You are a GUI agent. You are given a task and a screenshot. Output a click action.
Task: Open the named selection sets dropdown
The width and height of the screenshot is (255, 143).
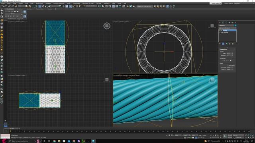[x=91, y=6]
